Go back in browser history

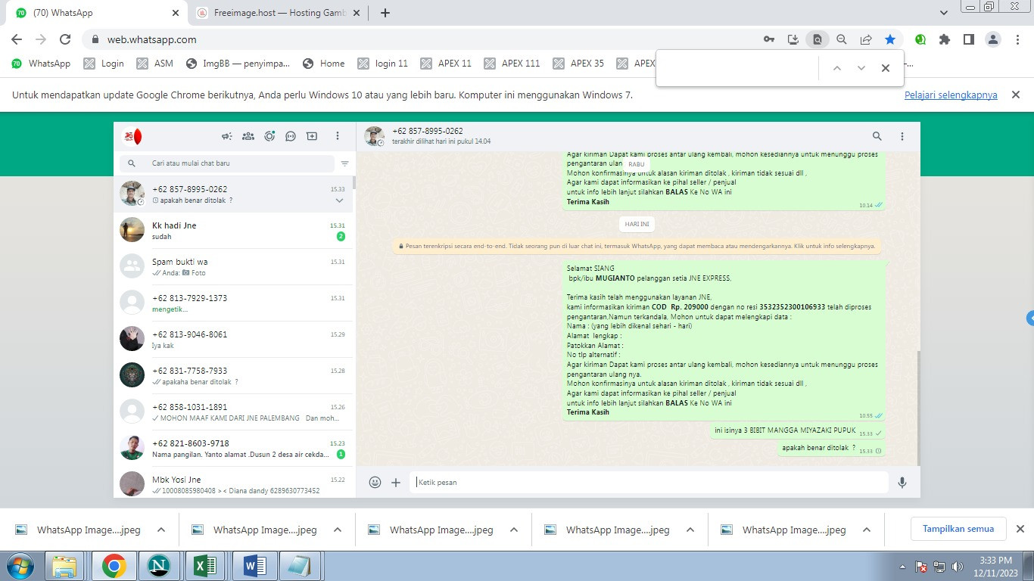tap(17, 39)
